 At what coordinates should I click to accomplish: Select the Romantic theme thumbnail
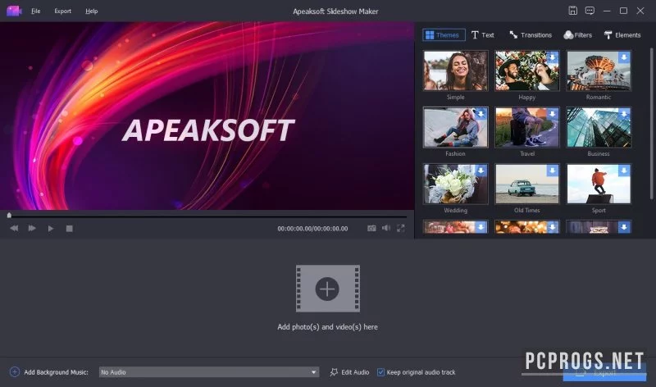(599, 71)
